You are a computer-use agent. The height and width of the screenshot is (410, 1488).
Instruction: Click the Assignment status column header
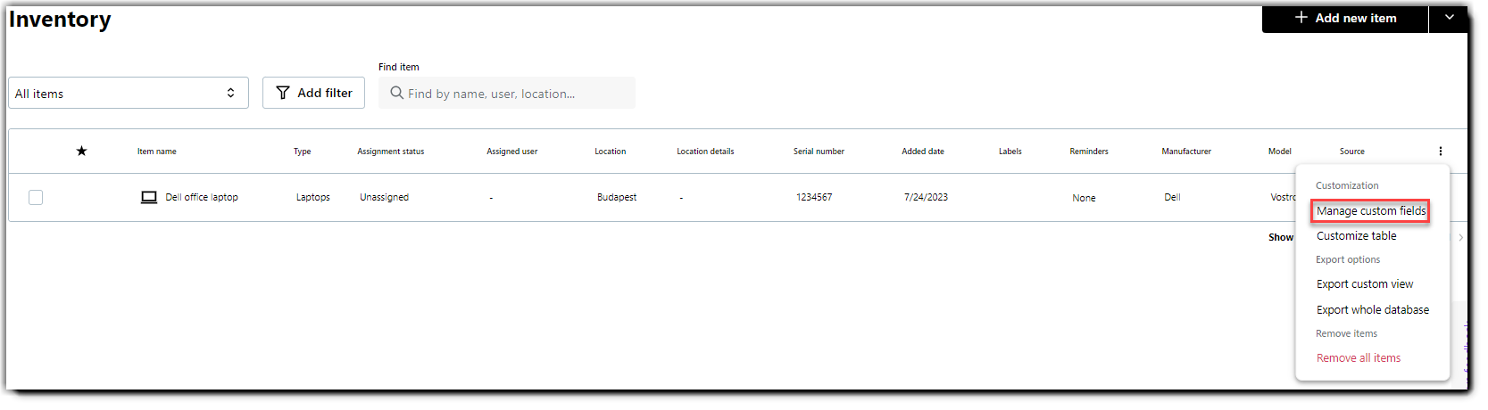(x=391, y=152)
